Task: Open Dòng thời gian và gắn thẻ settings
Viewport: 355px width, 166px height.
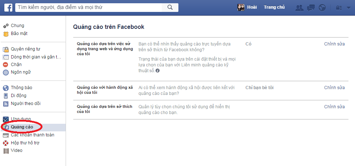Action: (x=36, y=57)
